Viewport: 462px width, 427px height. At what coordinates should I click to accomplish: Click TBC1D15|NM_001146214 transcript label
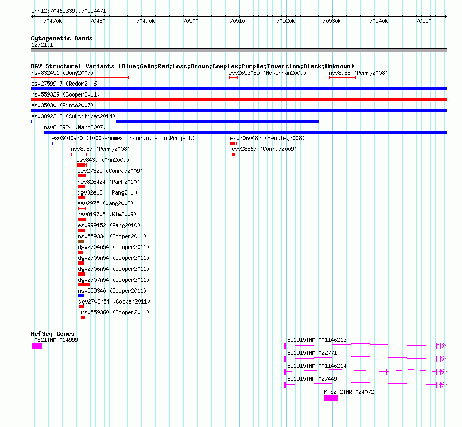[x=315, y=366]
